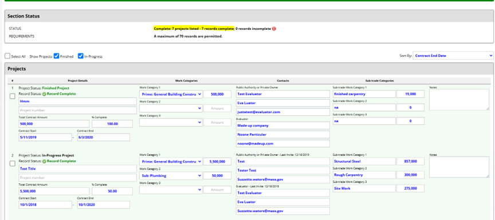Click the In-Progress Project status text
Image resolution: width=495 pixels, height=220 pixels.
(58, 156)
